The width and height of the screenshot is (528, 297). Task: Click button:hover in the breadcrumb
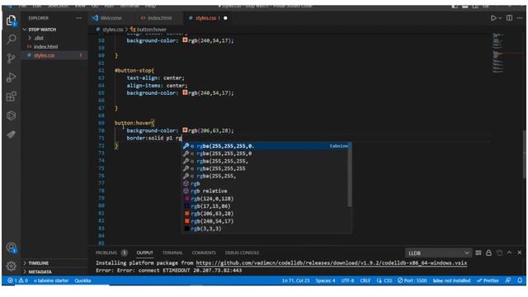point(152,30)
